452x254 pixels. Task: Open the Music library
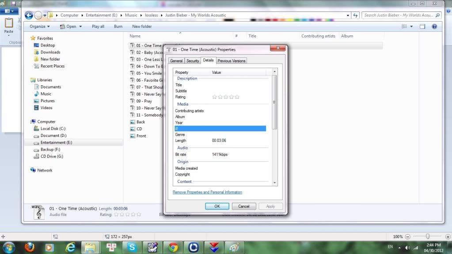tap(46, 94)
